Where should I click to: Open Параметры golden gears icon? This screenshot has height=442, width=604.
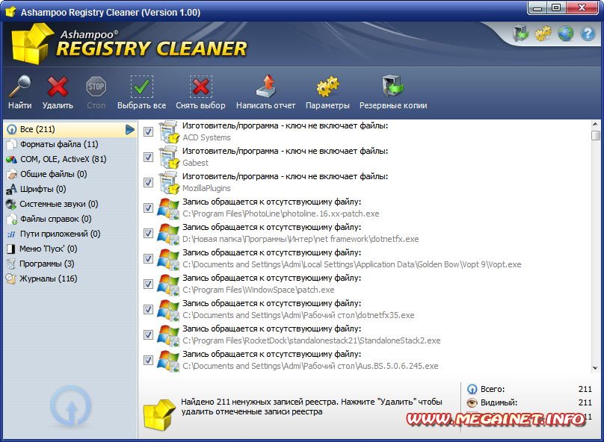tap(328, 86)
